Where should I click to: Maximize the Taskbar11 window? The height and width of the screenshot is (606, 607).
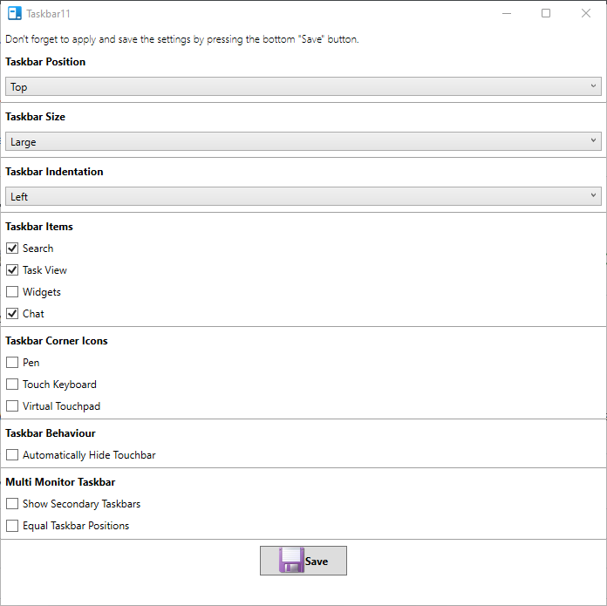(x=546, y=14)
